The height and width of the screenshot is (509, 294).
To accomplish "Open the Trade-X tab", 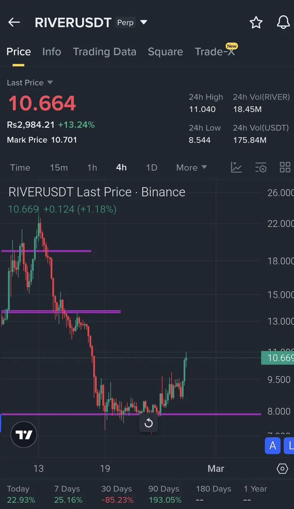I will (215, 52).
